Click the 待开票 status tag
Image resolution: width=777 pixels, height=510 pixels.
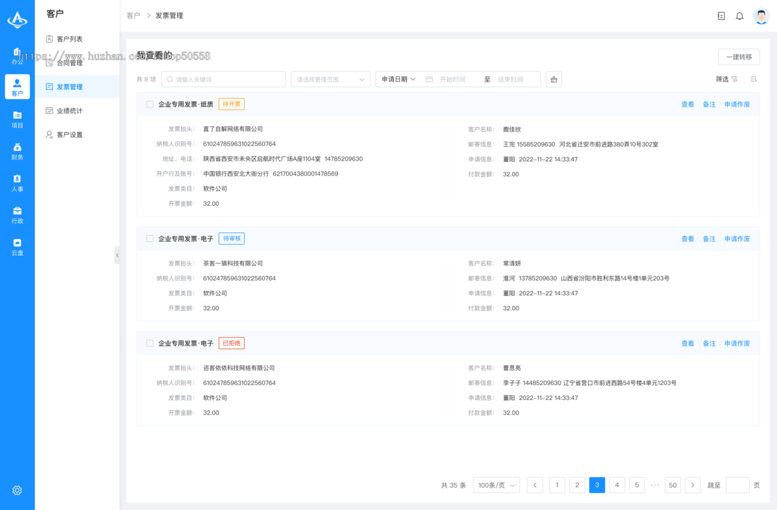(232, 104)
